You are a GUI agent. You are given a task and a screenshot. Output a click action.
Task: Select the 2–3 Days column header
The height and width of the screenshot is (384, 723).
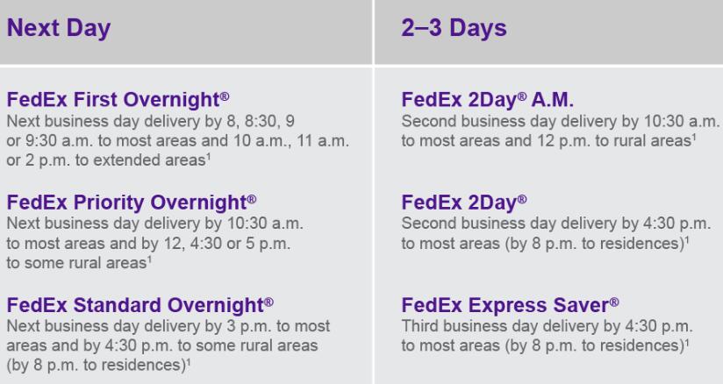(454, 28)
